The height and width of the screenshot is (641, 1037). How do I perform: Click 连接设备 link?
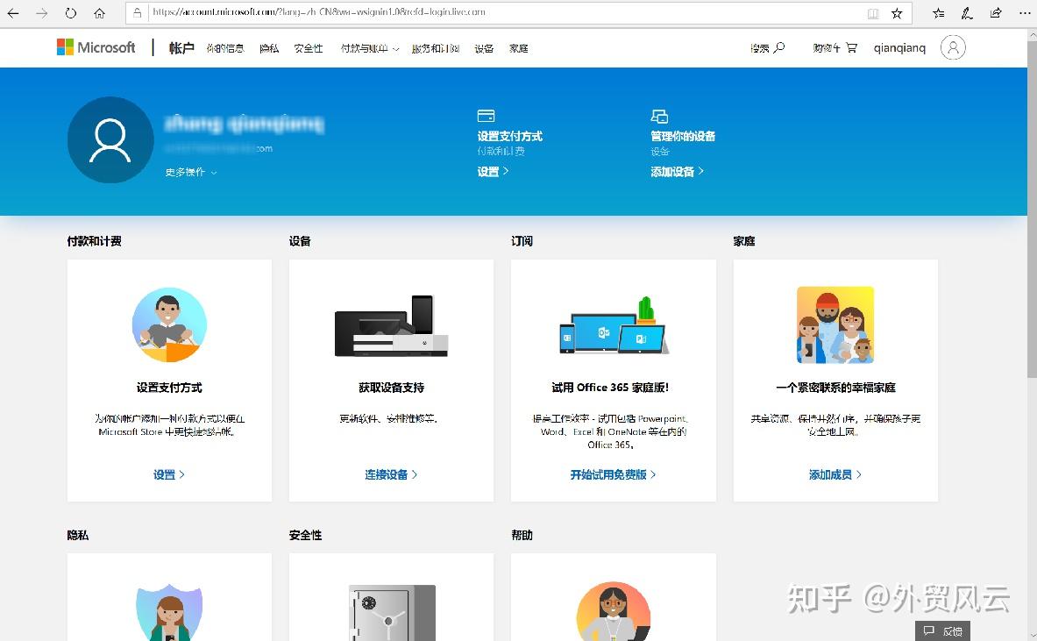coord(391,474)
